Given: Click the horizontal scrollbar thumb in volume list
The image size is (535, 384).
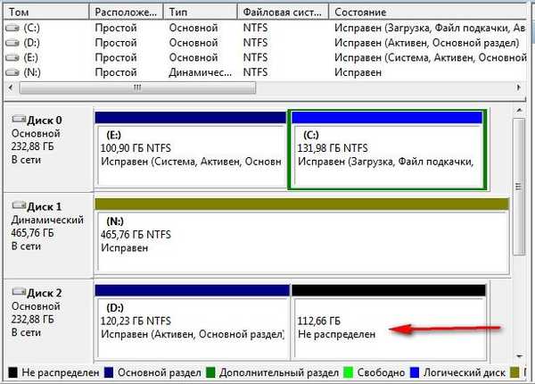Looking at the screenshot, I should tap(137, 88).
